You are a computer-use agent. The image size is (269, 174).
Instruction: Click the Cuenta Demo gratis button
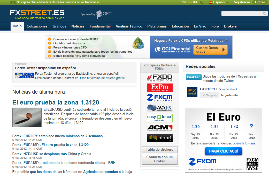(210, 50)
